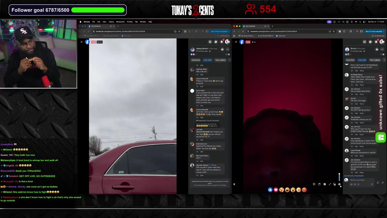
Task: Click the right window's address bar URL
Action: pos(274,31)
